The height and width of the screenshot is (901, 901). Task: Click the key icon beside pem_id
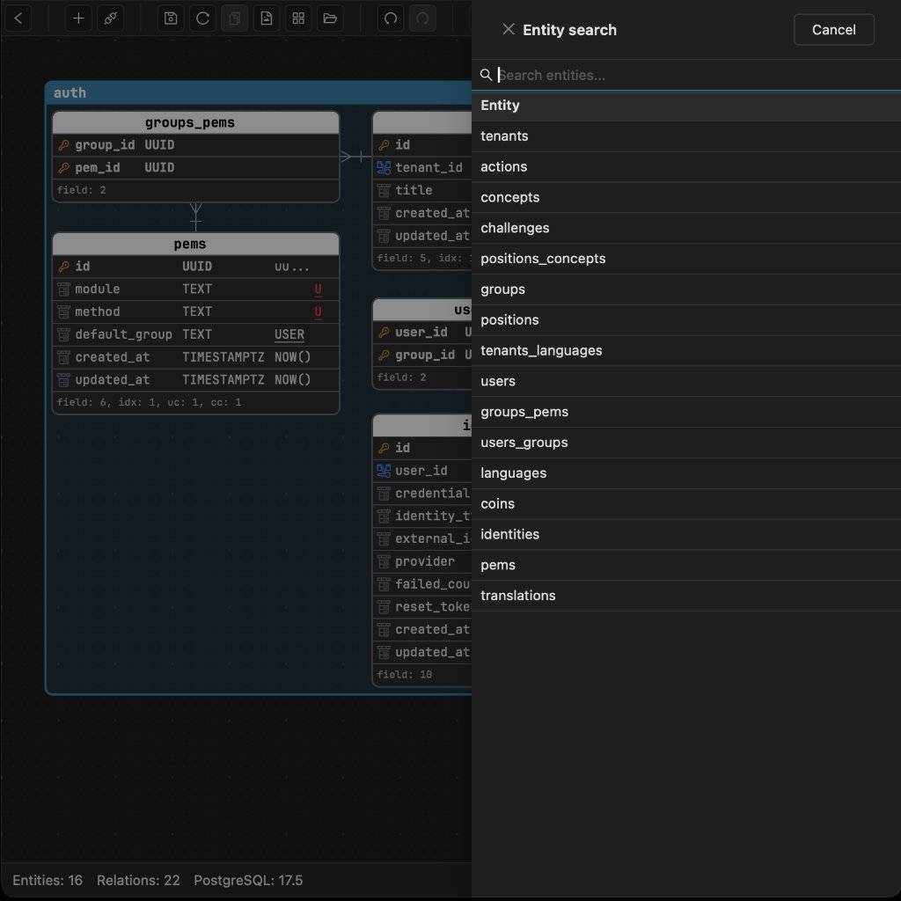coord(63,168)
